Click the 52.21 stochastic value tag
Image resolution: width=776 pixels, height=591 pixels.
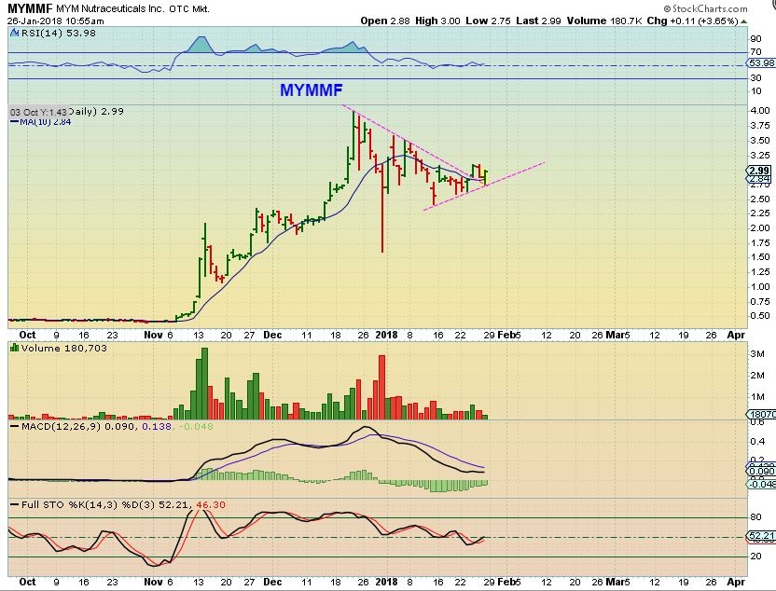[762, 537]
